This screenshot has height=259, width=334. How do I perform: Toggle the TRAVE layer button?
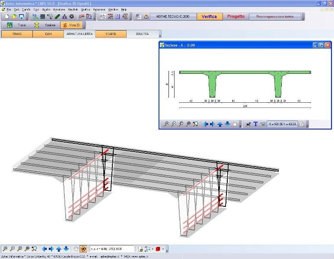tap(17, 34)
